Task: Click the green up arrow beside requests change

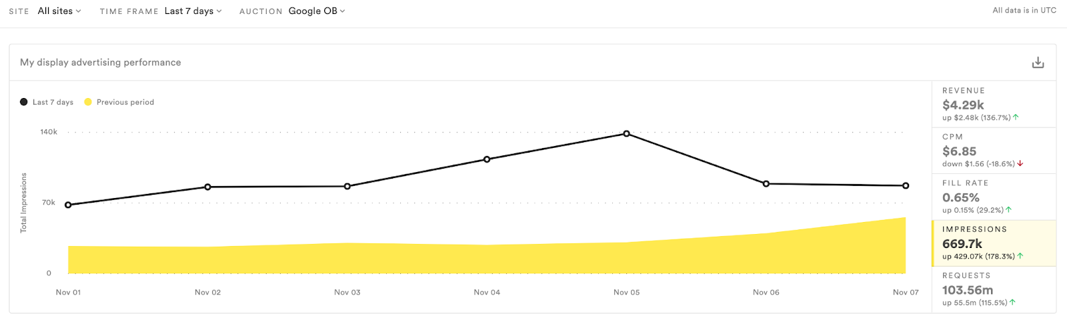Action: pyautogui.click(x=1012, y=303)
